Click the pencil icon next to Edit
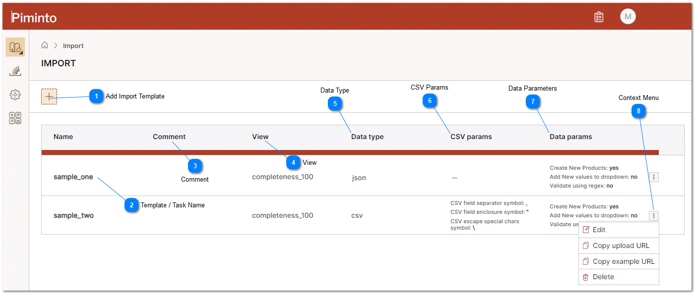696x295 pixels. [x=585, y=229]
